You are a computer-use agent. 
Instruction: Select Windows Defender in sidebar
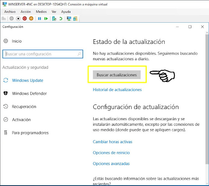tap(29, 94)
